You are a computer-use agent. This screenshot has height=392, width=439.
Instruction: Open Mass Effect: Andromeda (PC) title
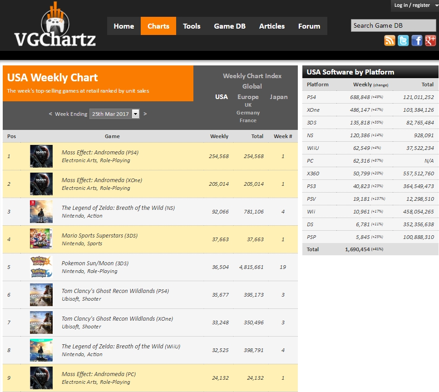click(99, 374)
